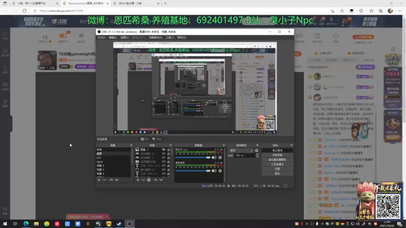The image size is (406, 228).
Task: Adjust transition duration stepper arrows
Action: (x=257, y=156)
